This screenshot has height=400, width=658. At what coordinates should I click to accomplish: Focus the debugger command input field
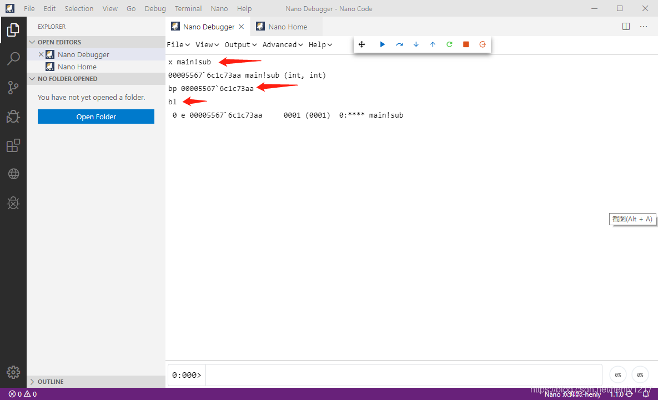[x=404, y=375]
